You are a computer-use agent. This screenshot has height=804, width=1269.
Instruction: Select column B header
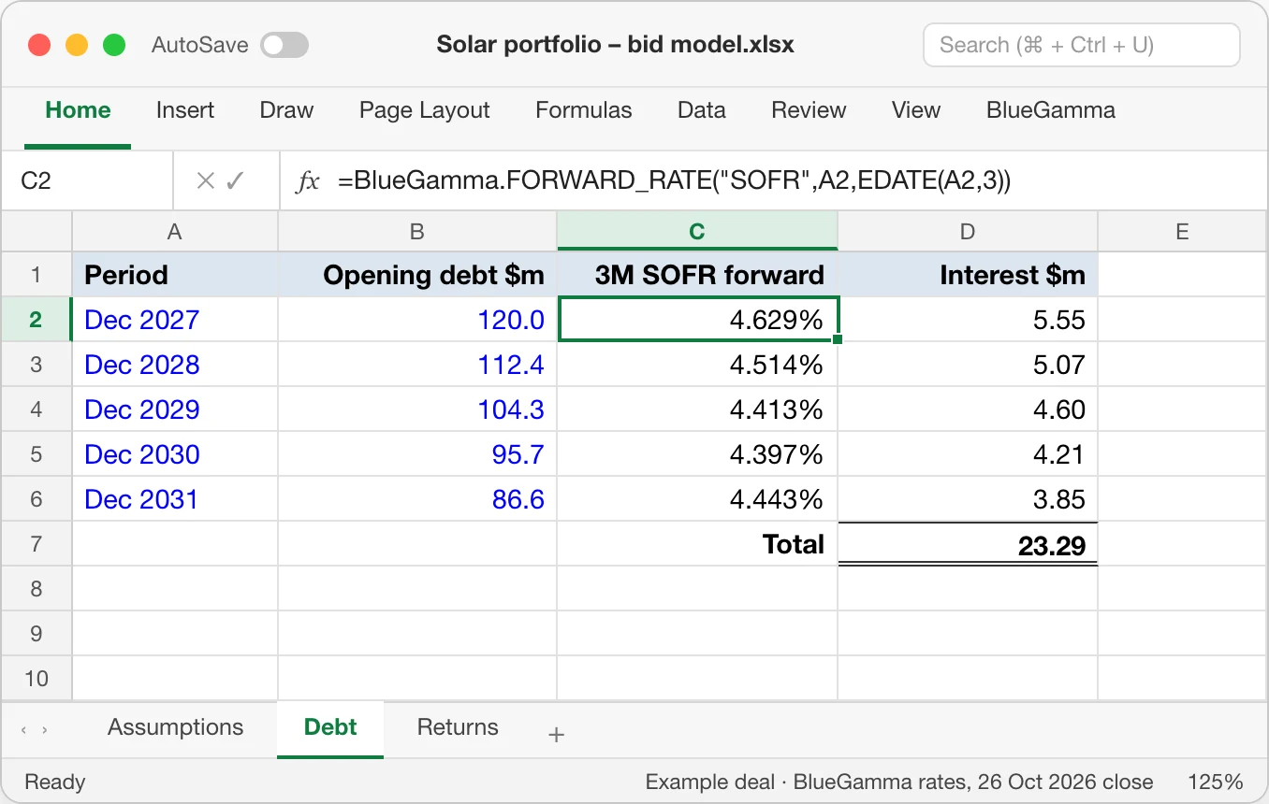click(x=417, y=232)
